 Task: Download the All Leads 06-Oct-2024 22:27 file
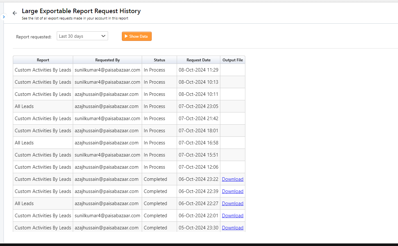[x=233, y=204]
